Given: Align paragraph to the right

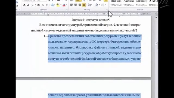Looking at the screenshot, I should coord(80,5).
